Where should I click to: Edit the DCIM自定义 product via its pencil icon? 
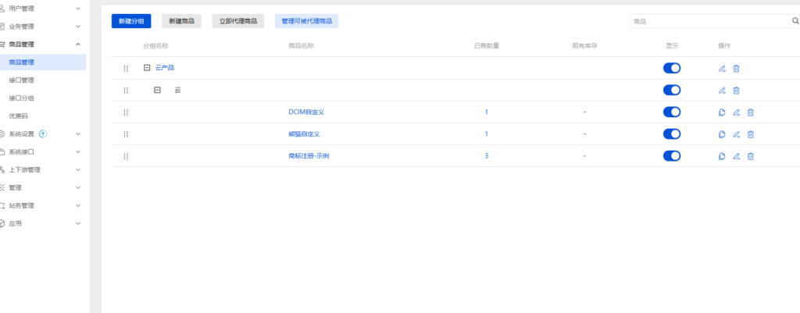(736, 112)
